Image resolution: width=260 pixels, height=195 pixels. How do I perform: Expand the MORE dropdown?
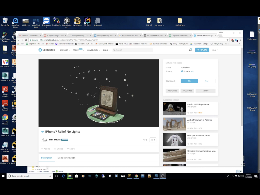(205, 91)
